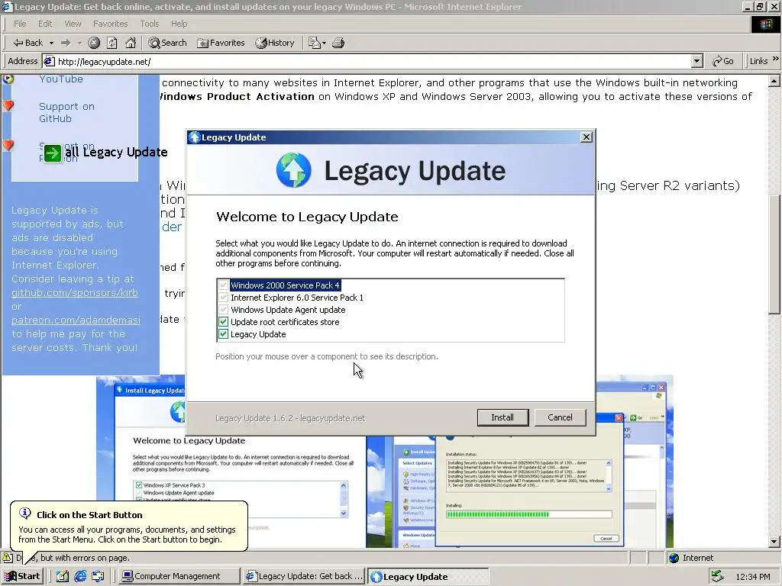Open the patreon.com/adamdemasi link
The image size is (782, 586).
(x=76, y=320)
